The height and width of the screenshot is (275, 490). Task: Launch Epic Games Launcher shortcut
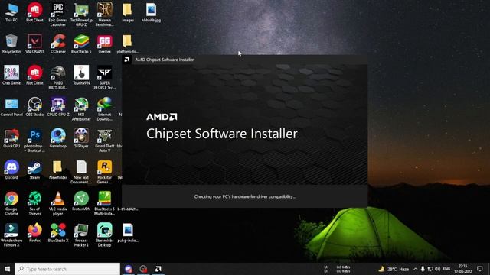point(58,15)
